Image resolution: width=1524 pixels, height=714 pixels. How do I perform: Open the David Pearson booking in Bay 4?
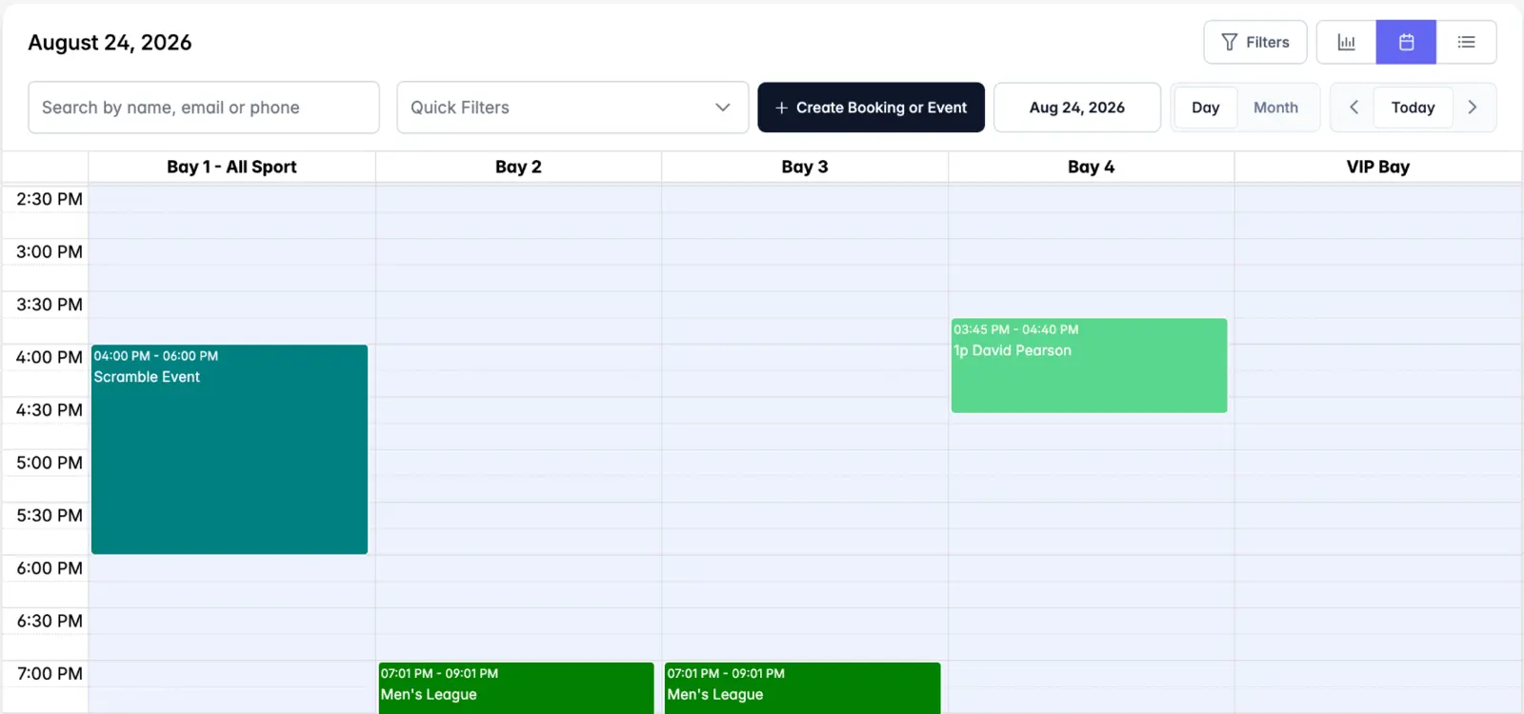(1089, 366)
